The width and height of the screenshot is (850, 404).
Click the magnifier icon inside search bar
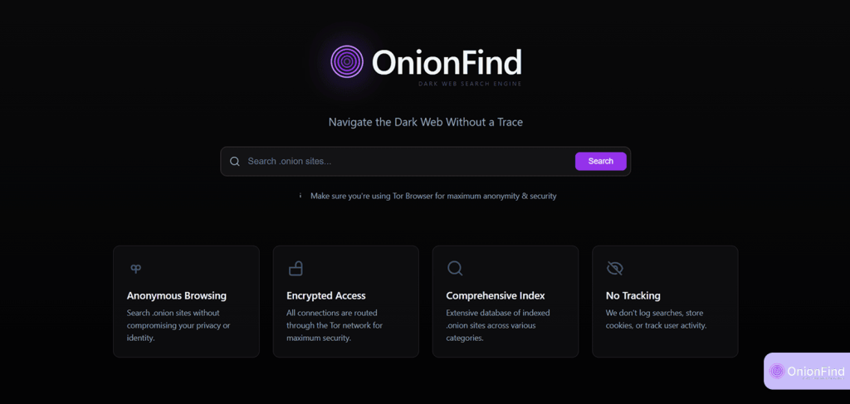click(235, 162)
